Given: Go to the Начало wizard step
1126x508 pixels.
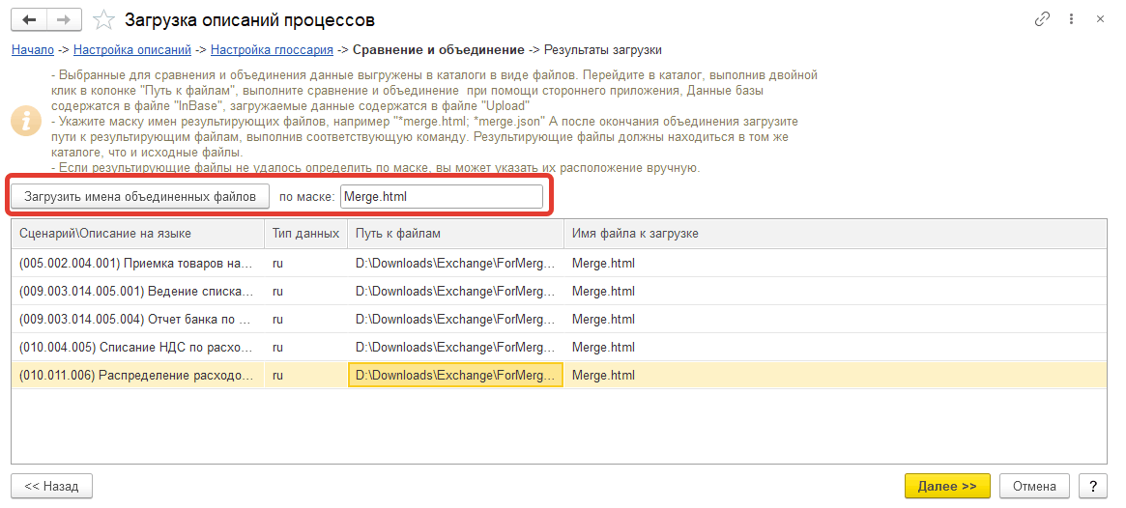Looking at the screenshot, I should (x=32, y=49).
